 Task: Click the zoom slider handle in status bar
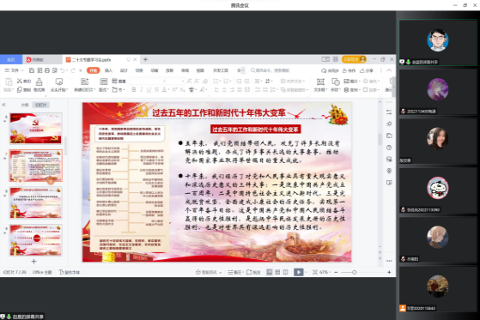tap(354, 272)
